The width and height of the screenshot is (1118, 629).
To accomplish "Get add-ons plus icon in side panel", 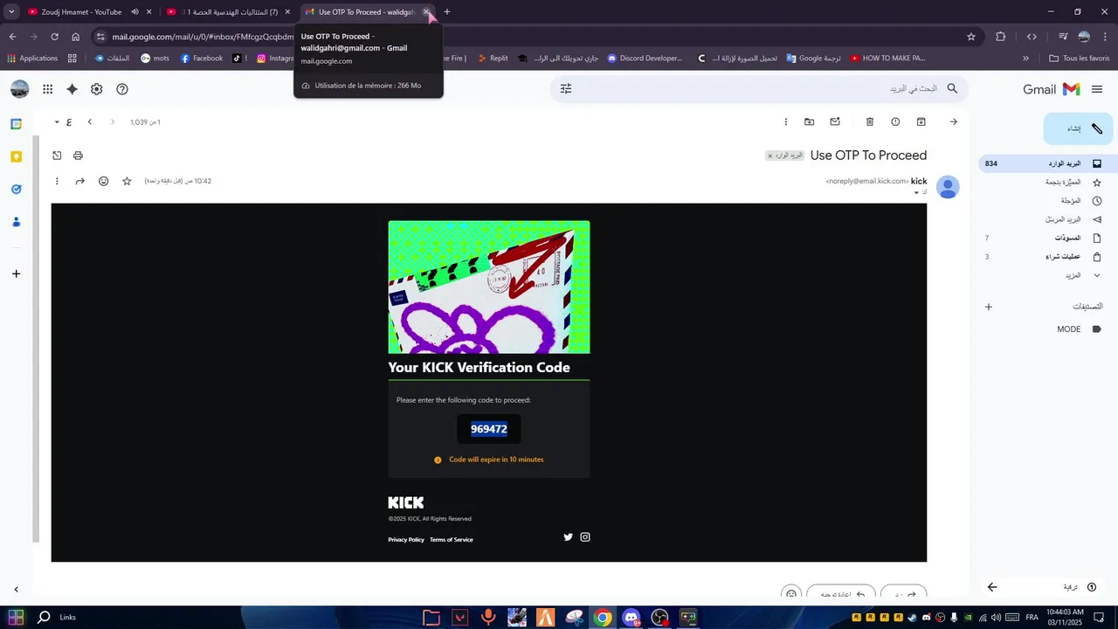I will (16, 274).
